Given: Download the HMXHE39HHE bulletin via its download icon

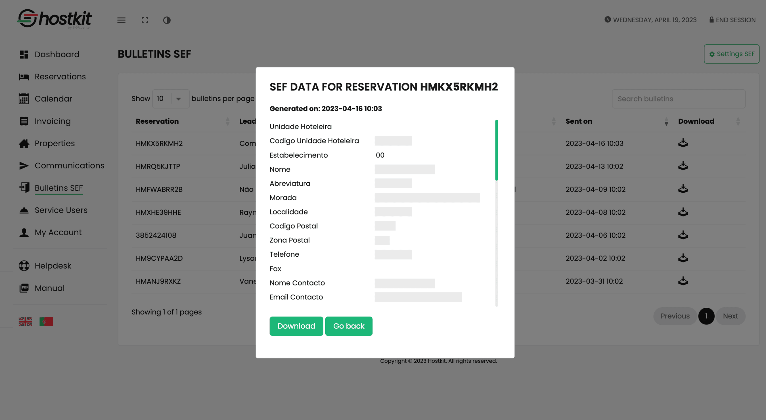Looking at the screenshot, I should (x=683, y=212).
